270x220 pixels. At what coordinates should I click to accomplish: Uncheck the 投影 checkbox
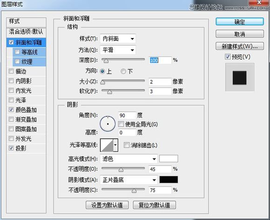coord(11,148)
